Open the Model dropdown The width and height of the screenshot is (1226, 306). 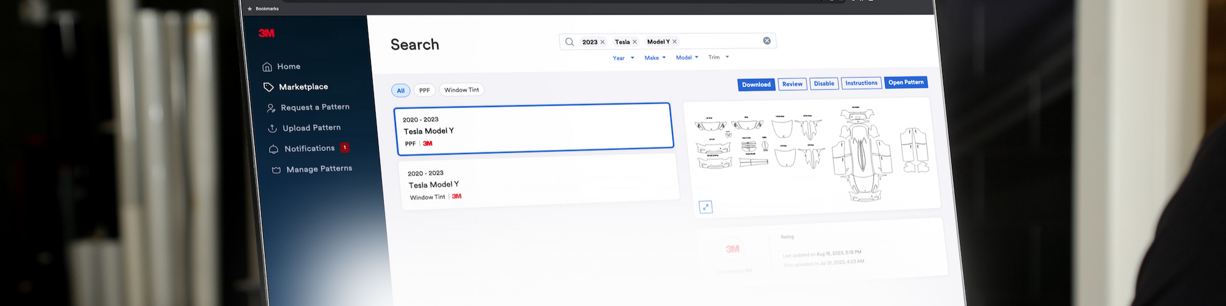pos(687,58)
